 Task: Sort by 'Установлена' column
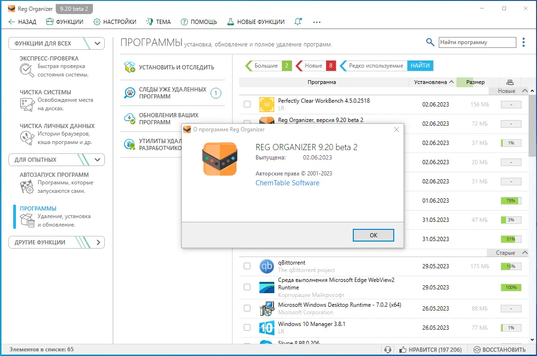click(x=433, y=82)
